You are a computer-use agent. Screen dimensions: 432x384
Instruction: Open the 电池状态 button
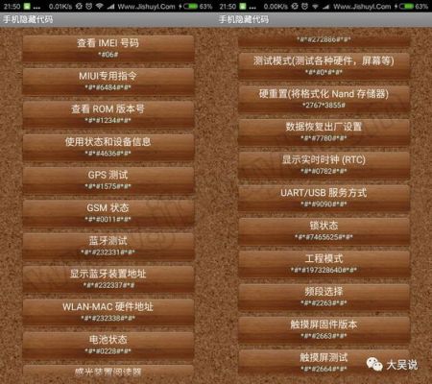click(108, 346)
